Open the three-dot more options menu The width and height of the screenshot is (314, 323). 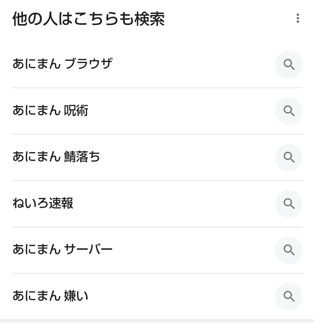pos(297,18)
